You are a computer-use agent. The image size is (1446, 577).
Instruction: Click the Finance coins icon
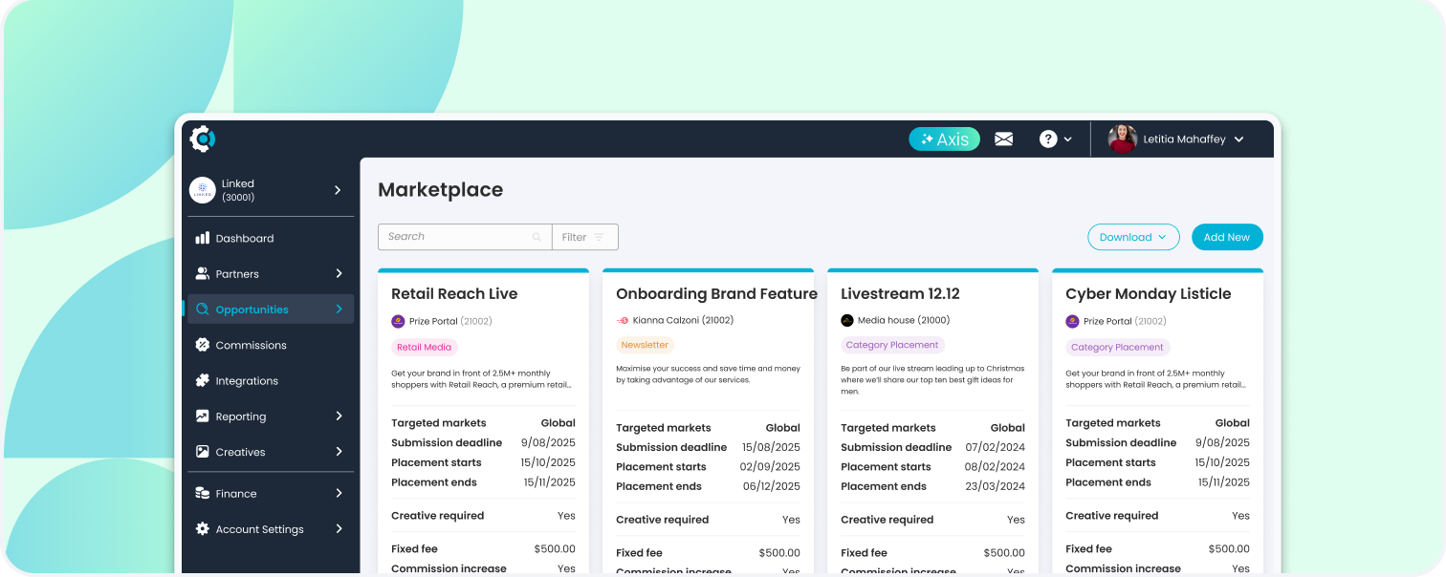click(202, 494)
